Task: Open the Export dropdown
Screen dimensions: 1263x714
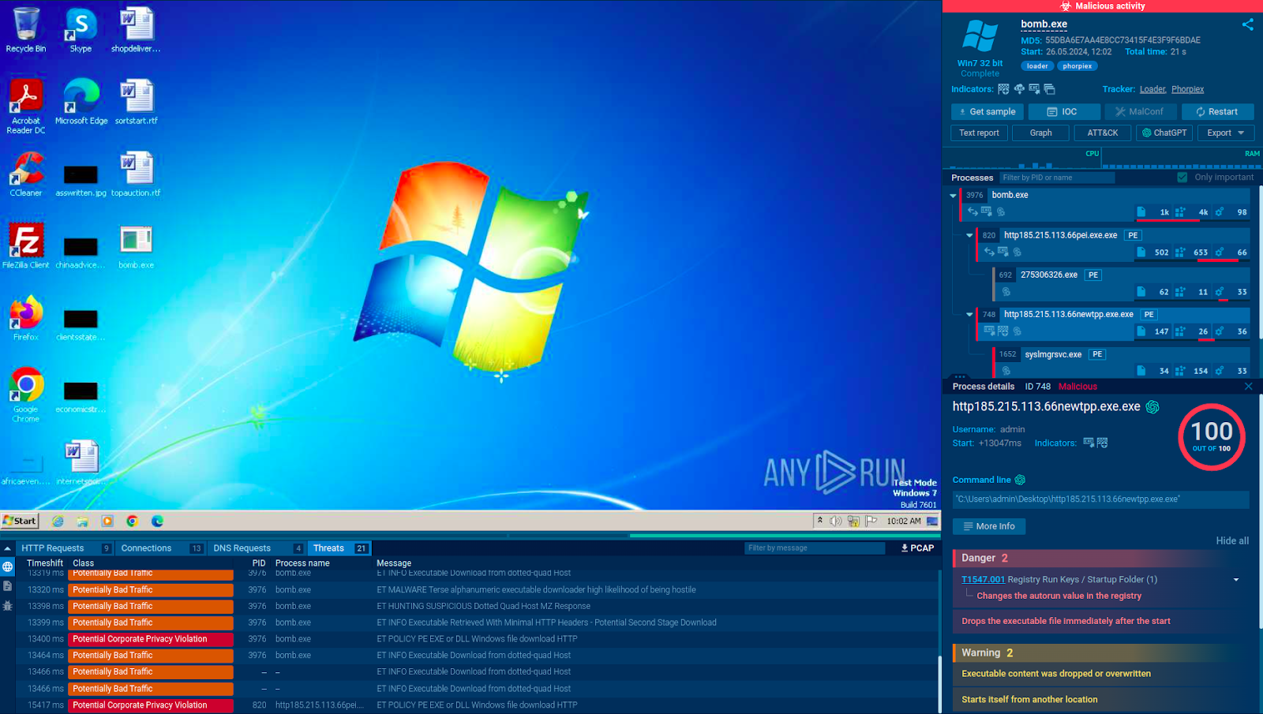Action: coord(1225,133)
